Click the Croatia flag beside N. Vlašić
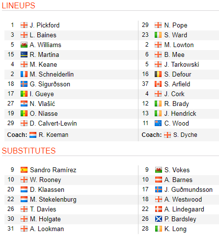Screen dimensions: 219x236 pos(24,104)
